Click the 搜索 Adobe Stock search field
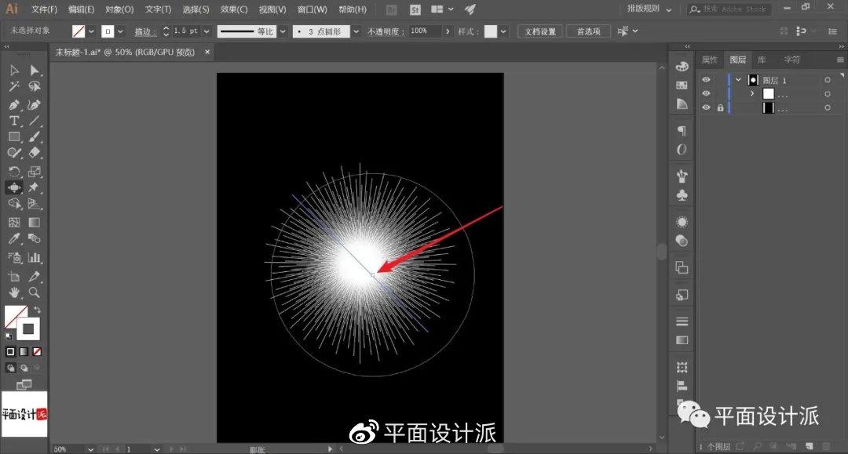 tap(729, 9)
